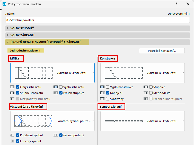The width and height of the screenshot is (194, 145).
Task: Click the Mezipodesty schématu icon
Action: [12, 99]
